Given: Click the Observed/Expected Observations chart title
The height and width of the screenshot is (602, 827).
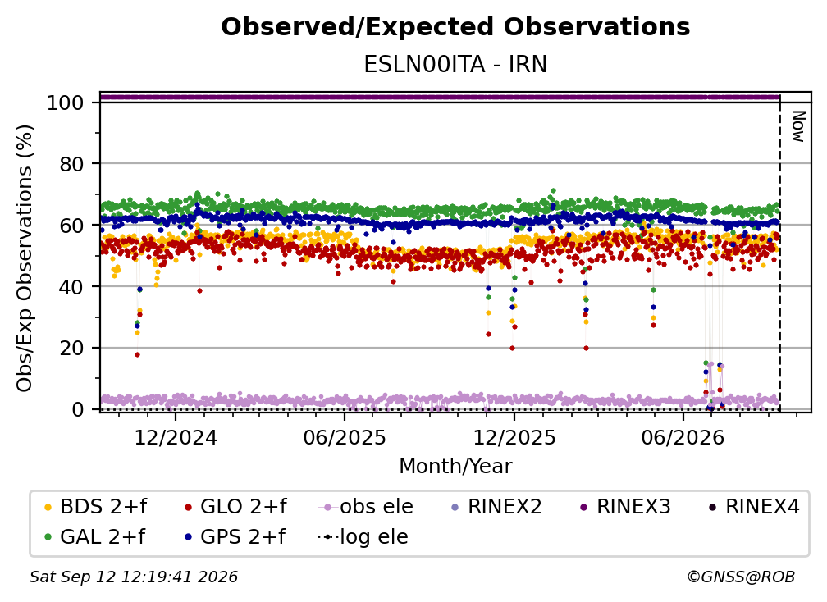Looking at the screenshot, I should tap(455, 27).
